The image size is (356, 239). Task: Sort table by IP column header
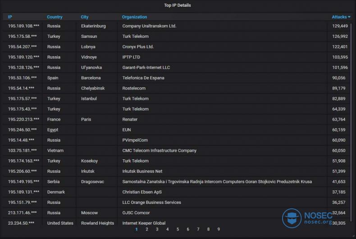[10, 17]
